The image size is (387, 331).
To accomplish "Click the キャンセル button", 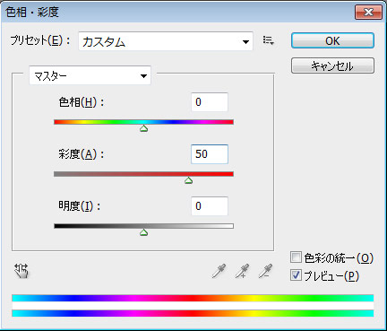I will 332,65.
